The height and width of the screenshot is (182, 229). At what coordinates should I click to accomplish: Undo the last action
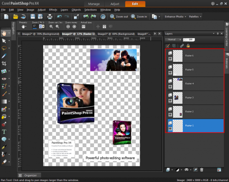pos(59,17)
